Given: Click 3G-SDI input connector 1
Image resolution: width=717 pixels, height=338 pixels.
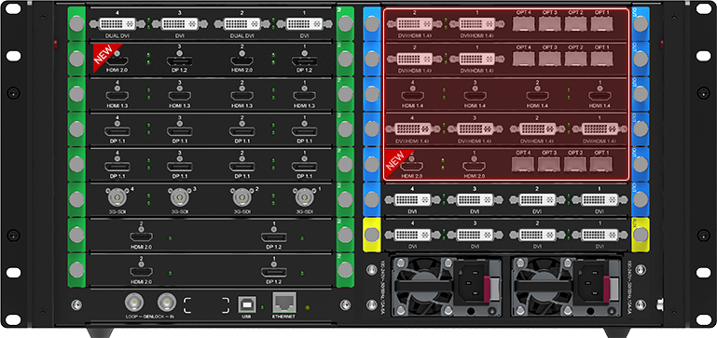Looking at the screenshot, I should click(302, 197).
